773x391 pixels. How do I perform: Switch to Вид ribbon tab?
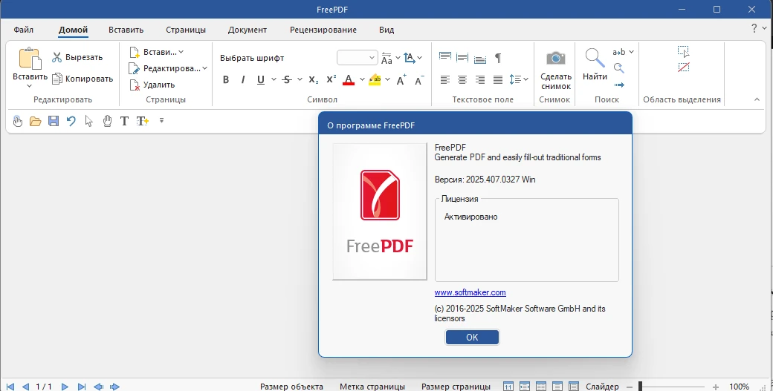tap(386, 30)
